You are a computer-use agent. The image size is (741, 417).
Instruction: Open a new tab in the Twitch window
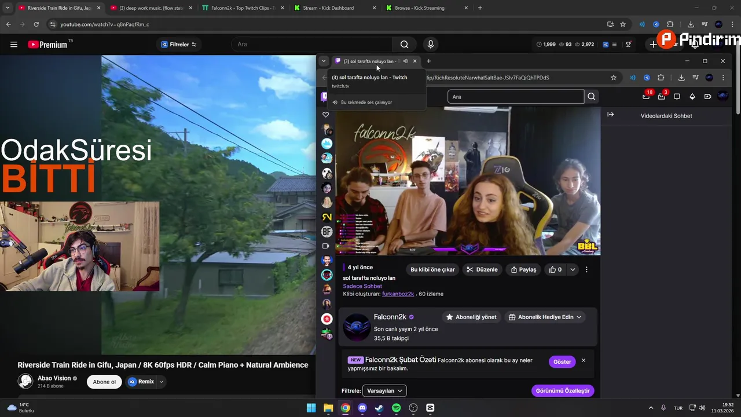click(428, 61)
